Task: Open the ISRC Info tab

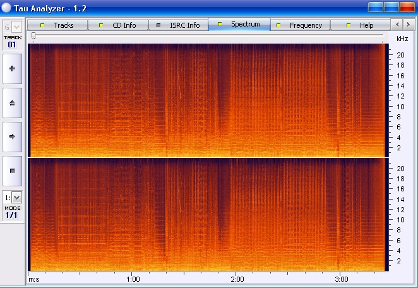Action: tap(178, 25)
